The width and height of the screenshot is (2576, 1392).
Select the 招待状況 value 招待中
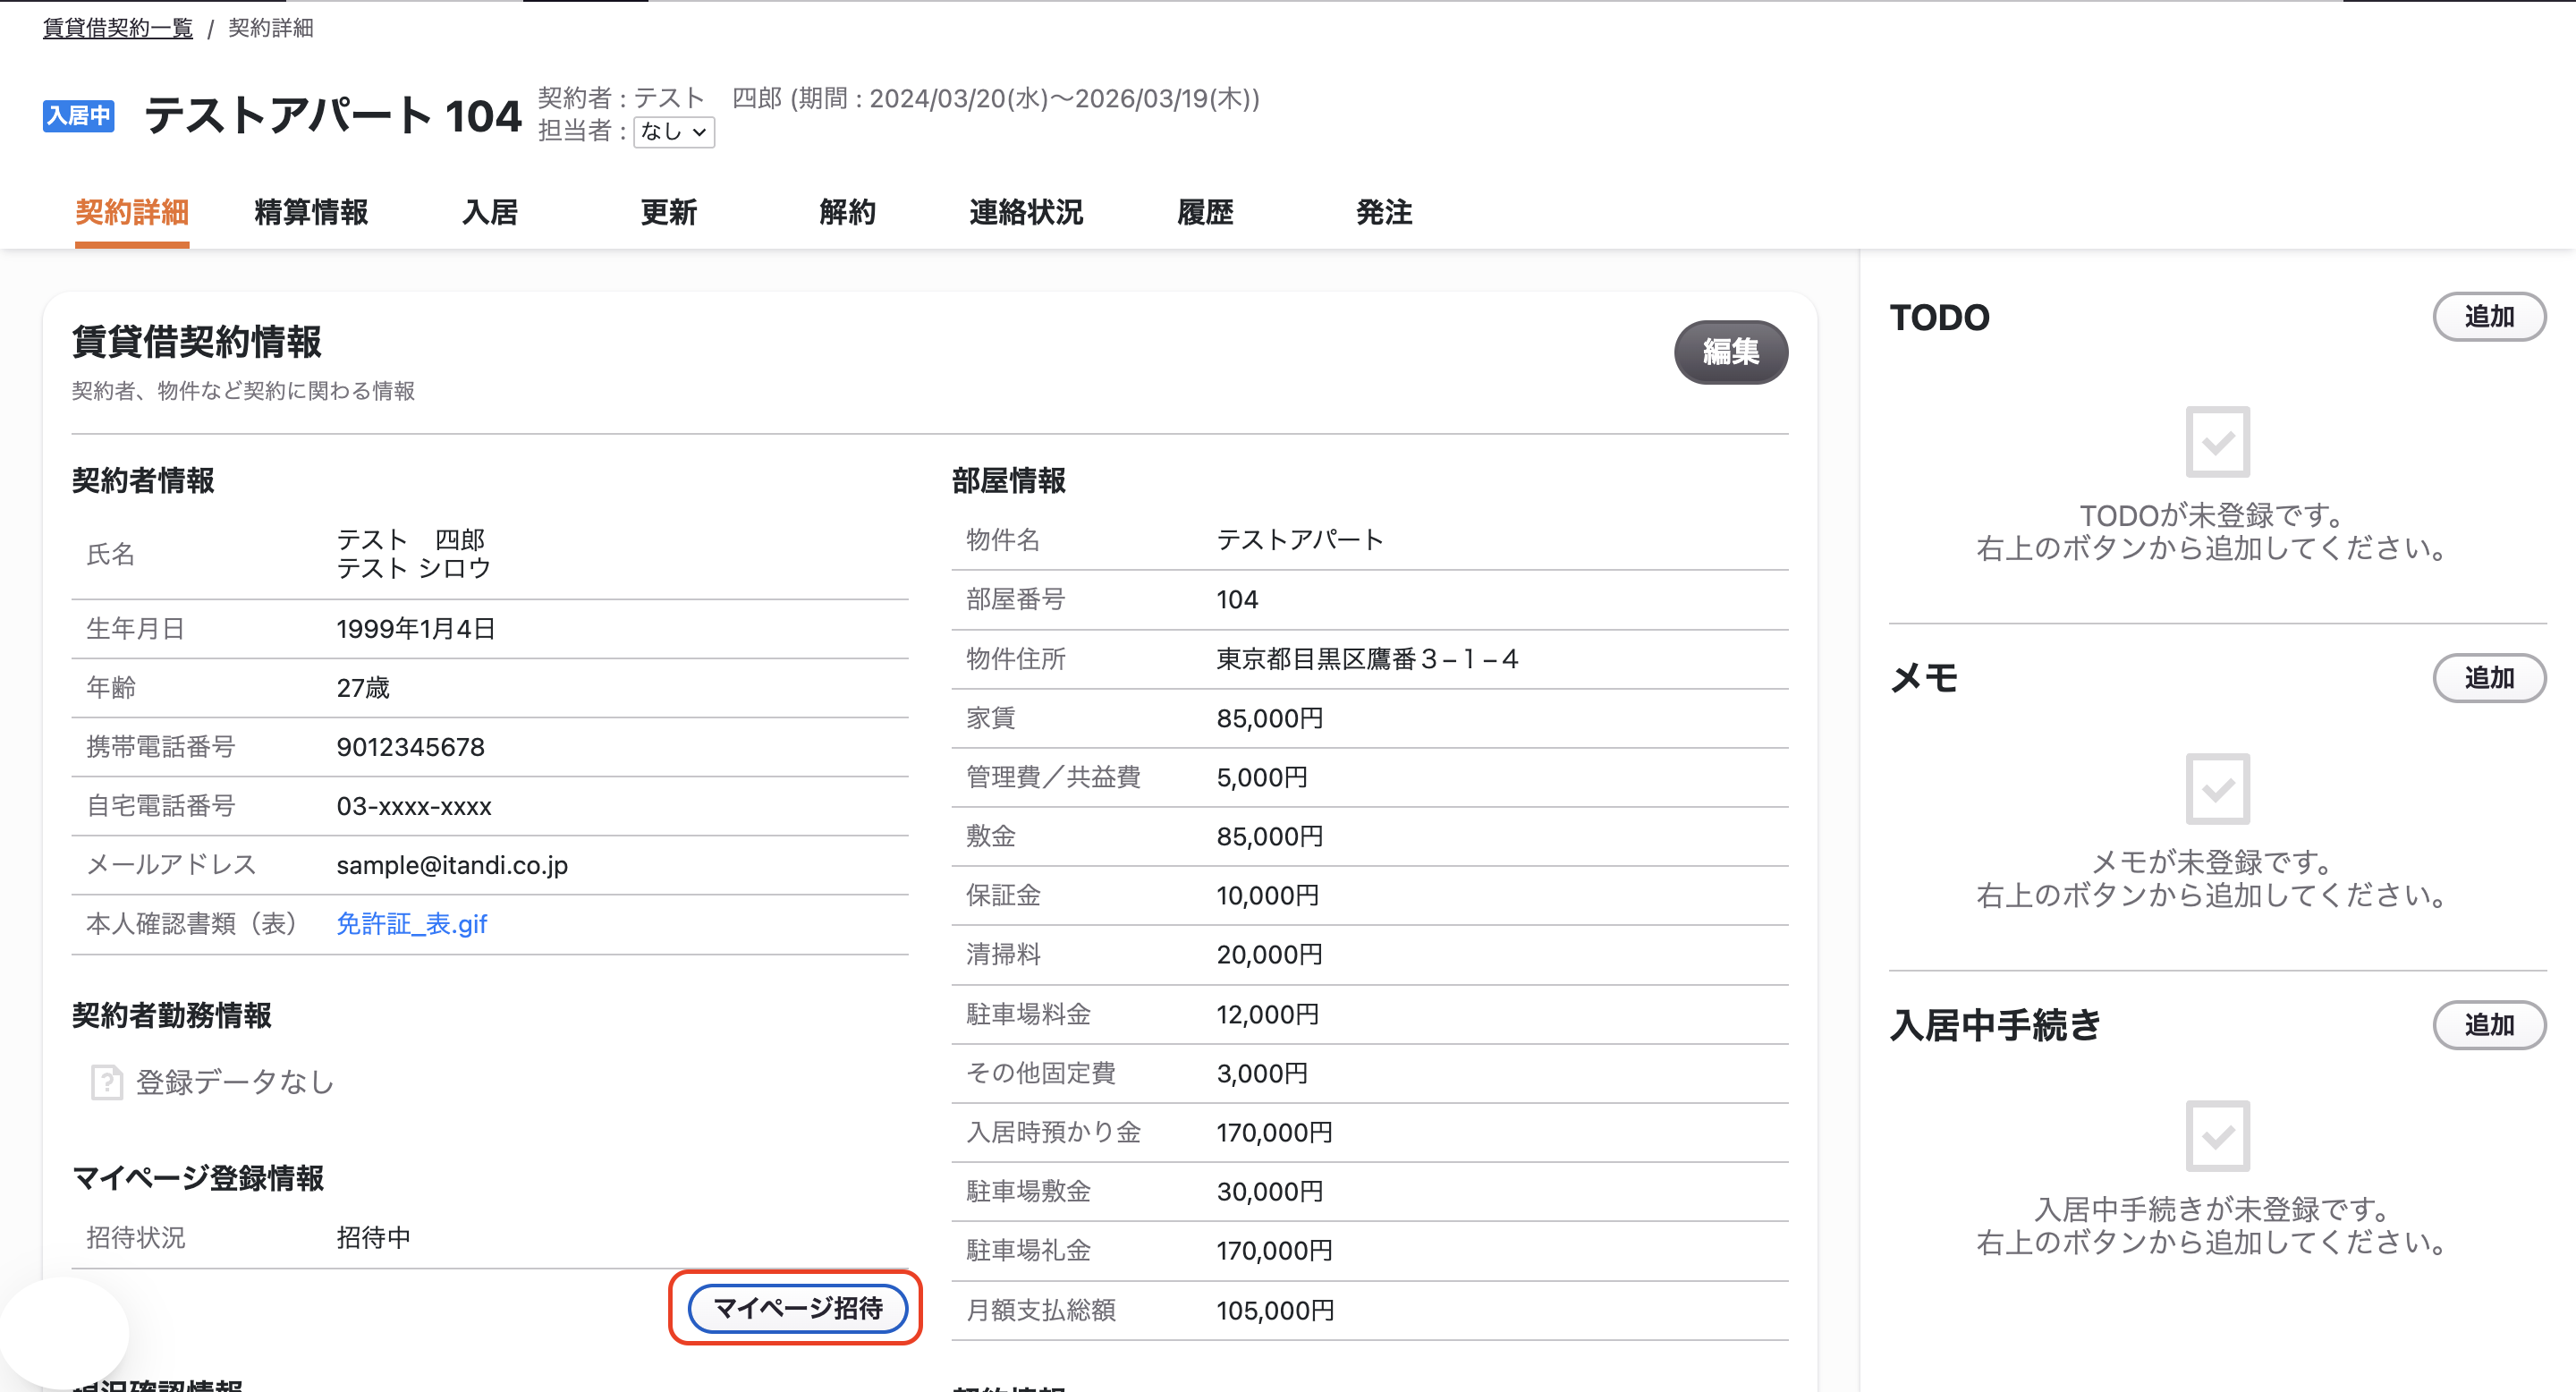[373, 1238]
